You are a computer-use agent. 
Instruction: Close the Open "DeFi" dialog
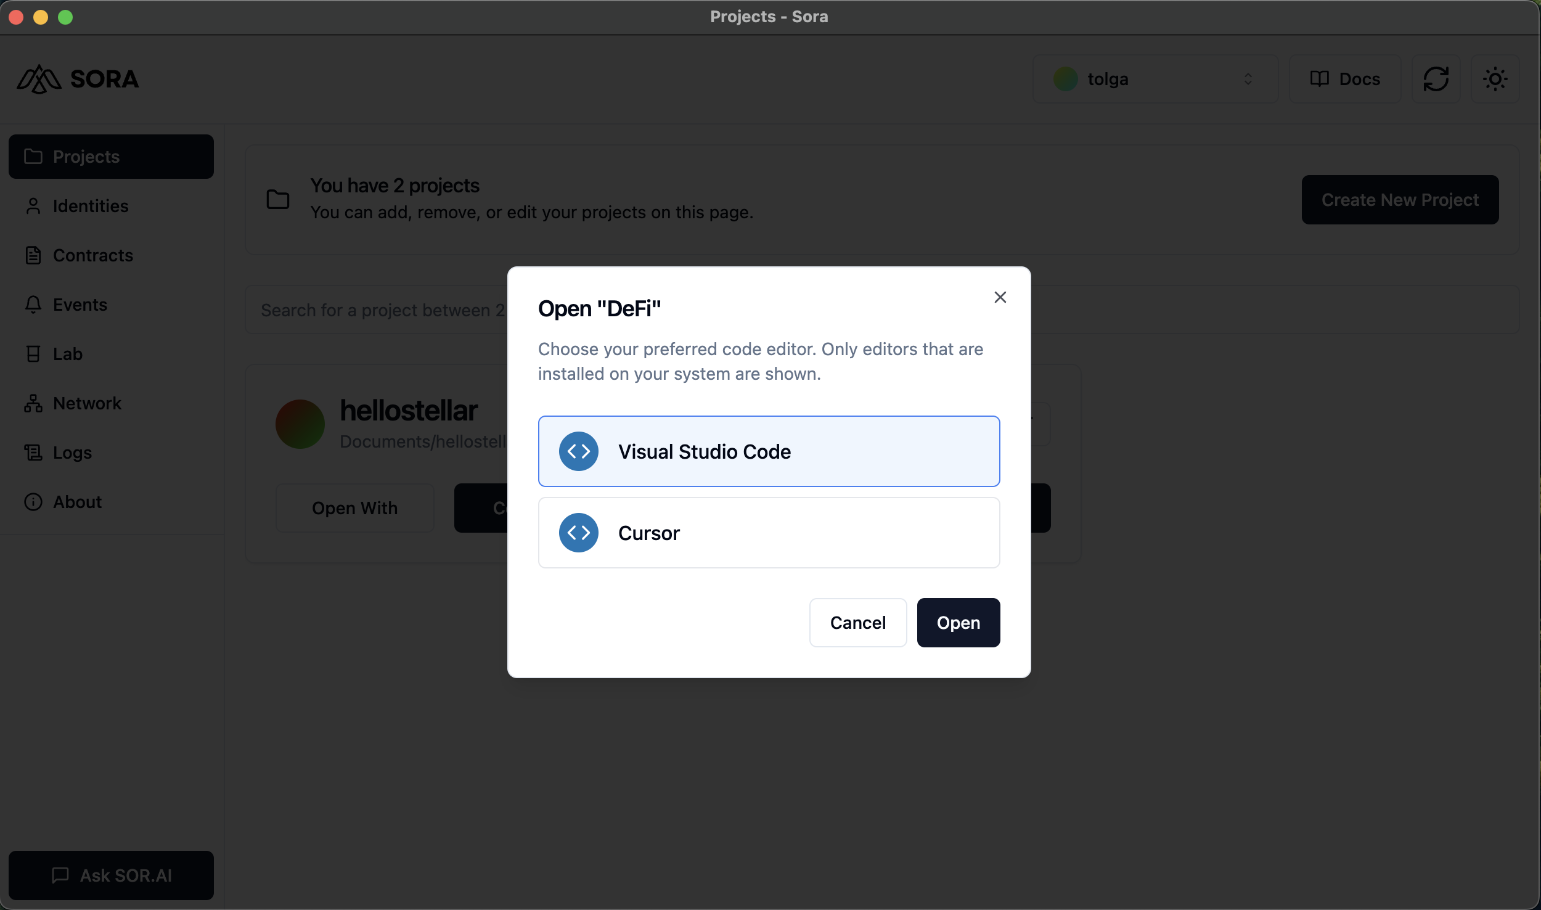click(1000, 297)
